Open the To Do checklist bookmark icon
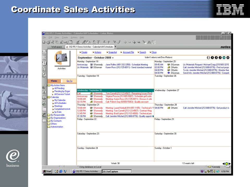The image size is (250, 187). (44, 69)
